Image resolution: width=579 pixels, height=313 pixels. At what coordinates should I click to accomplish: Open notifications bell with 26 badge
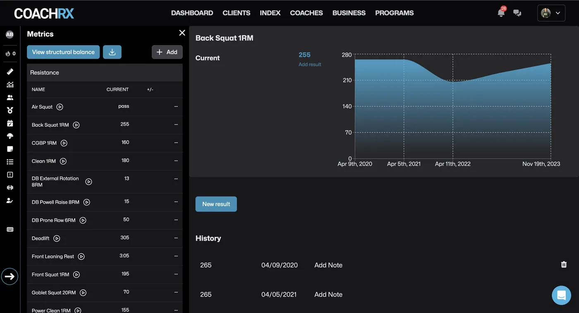coord(501,12)
